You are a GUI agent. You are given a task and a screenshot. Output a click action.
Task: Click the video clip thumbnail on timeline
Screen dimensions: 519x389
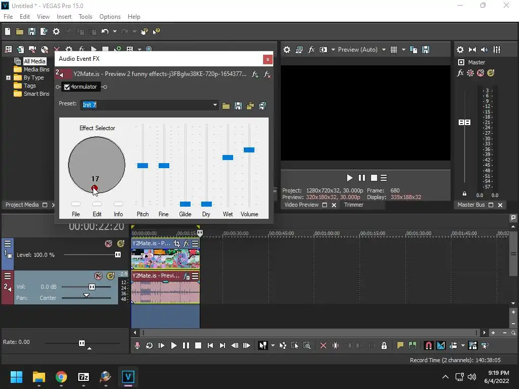[166, 259]
